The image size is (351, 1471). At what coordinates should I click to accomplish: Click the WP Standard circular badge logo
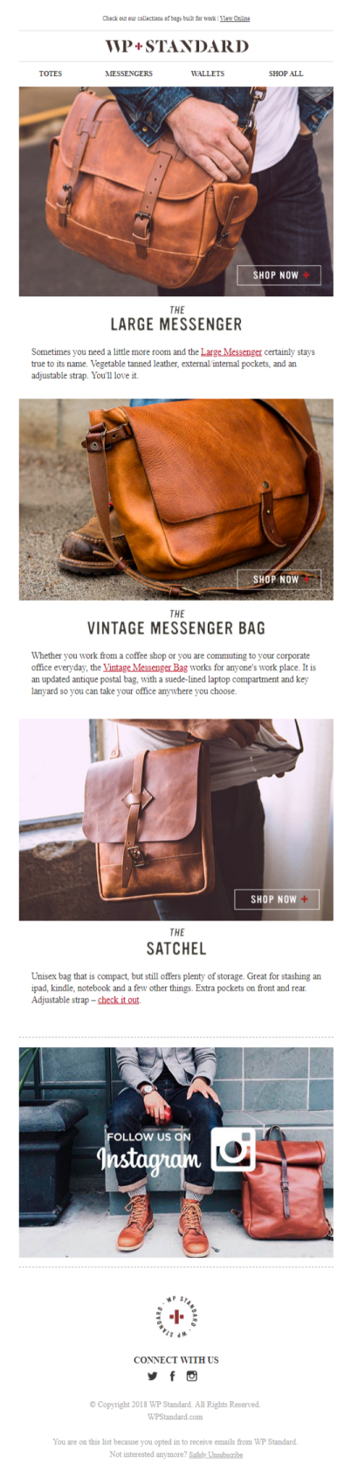(x=176, y=1316)
